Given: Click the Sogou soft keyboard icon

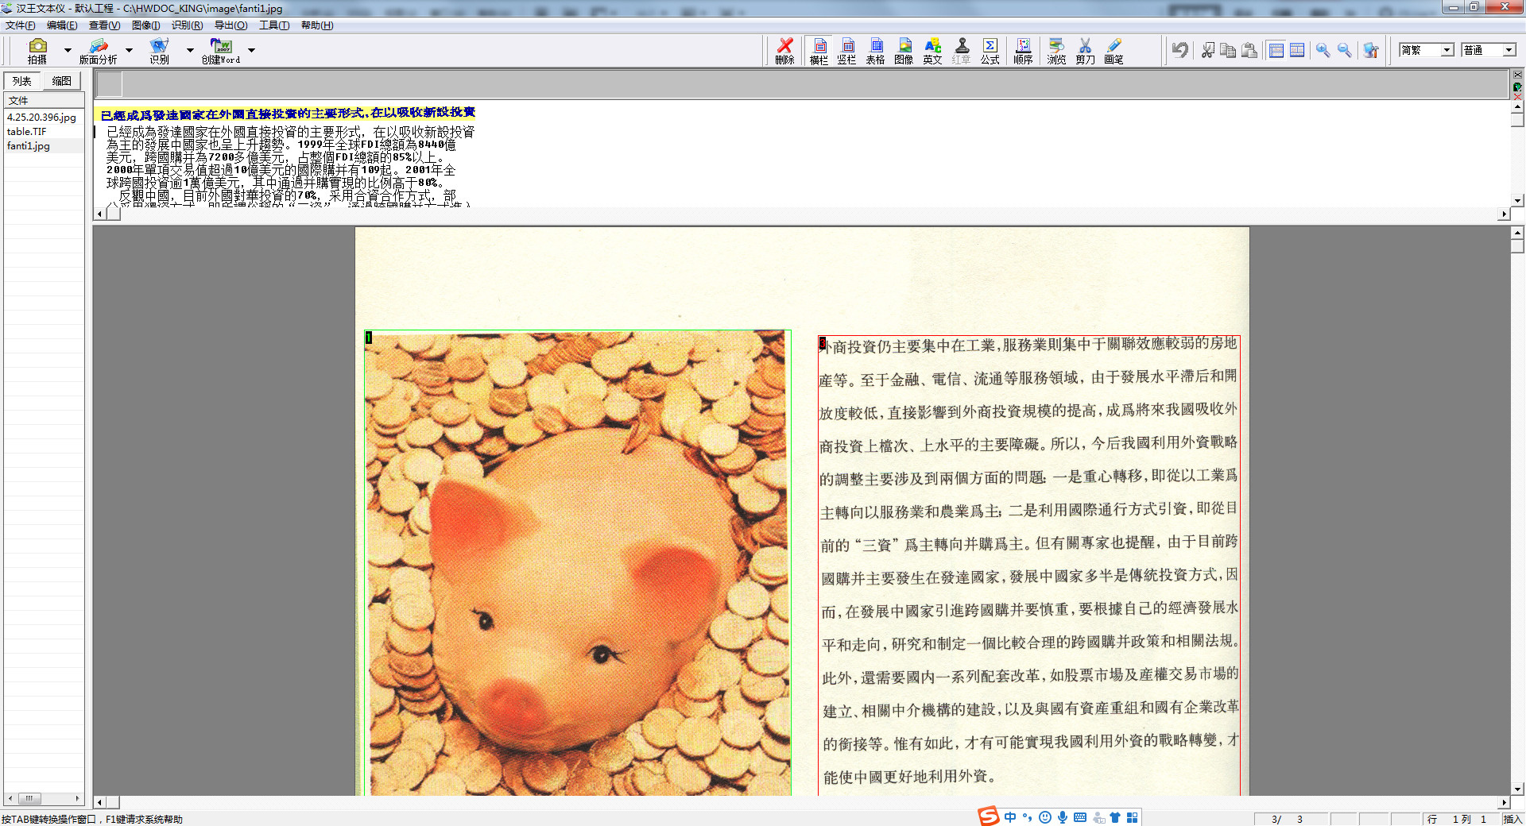Looking at the screenshot, I should 1080,817.
